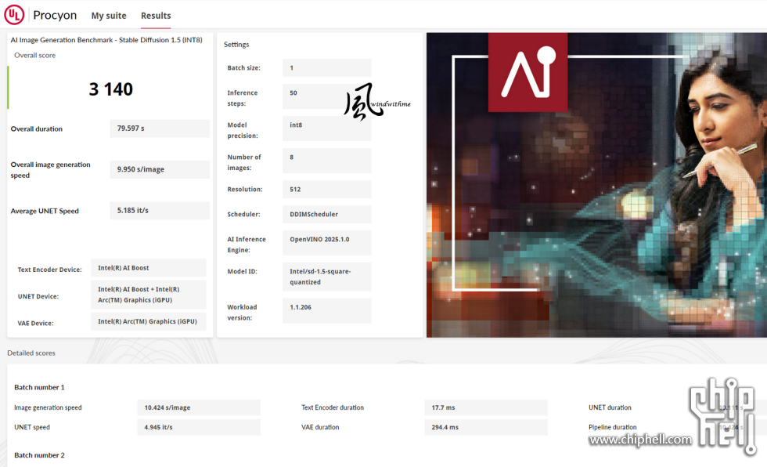
Task: Click the UNET speed value 4.945 it/s
Action: click(199, 427)
